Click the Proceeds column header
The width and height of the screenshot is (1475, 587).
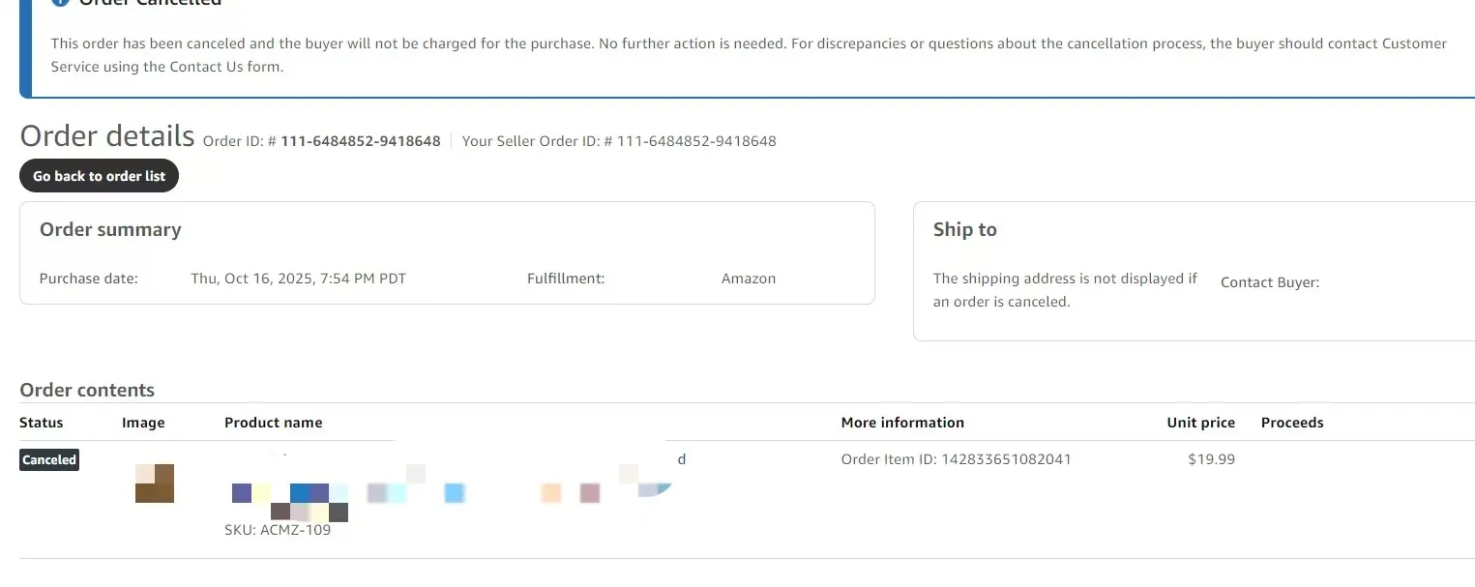click(x=1292, y=423)
